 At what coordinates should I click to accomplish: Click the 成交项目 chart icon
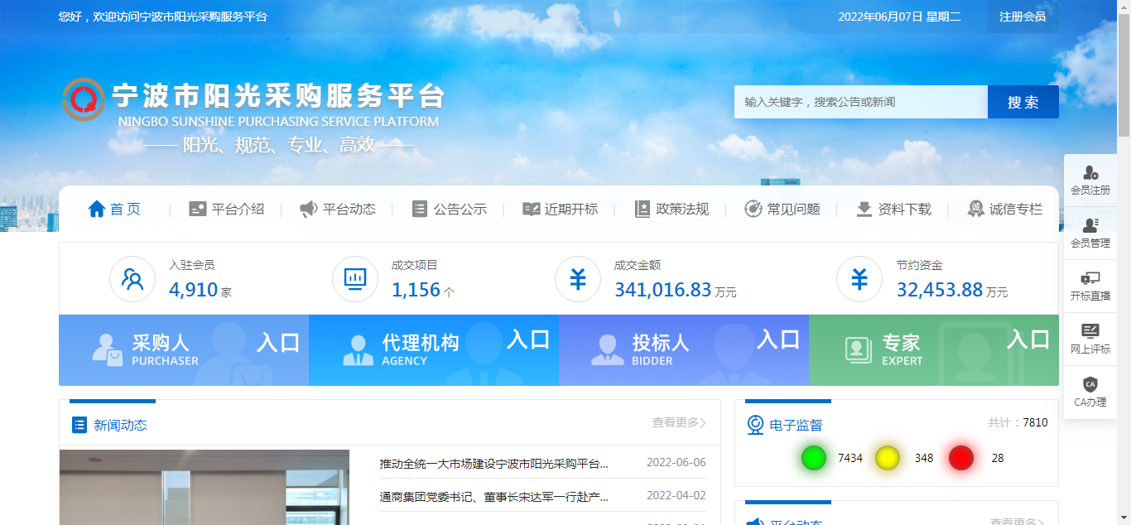[355, 280]
